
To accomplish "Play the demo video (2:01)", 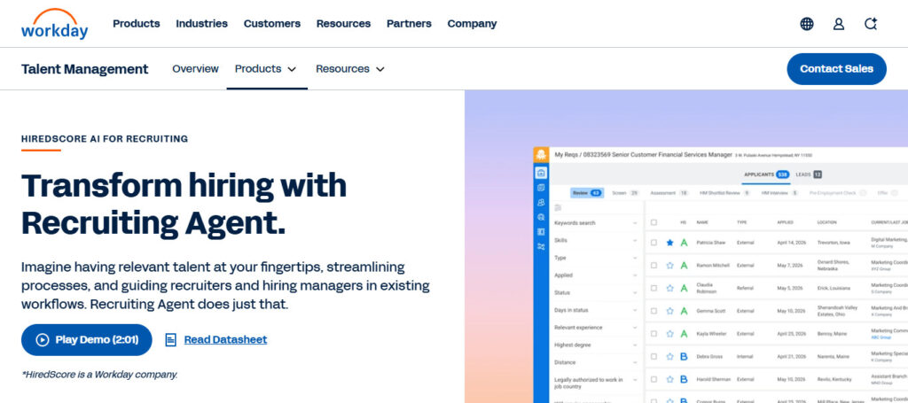I will pos(87,340).
